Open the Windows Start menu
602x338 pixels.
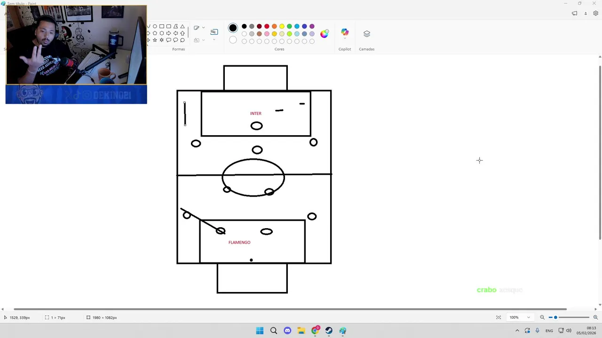[260, 331]
